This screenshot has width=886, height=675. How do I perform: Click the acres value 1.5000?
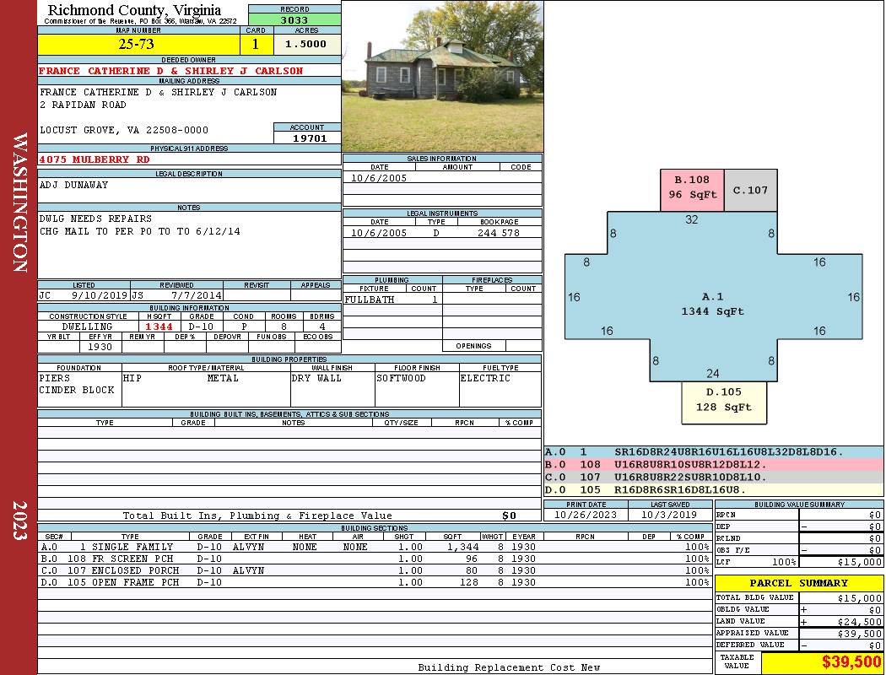point(305,44)
